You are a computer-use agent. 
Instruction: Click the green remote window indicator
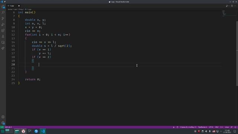coord(2,127)
